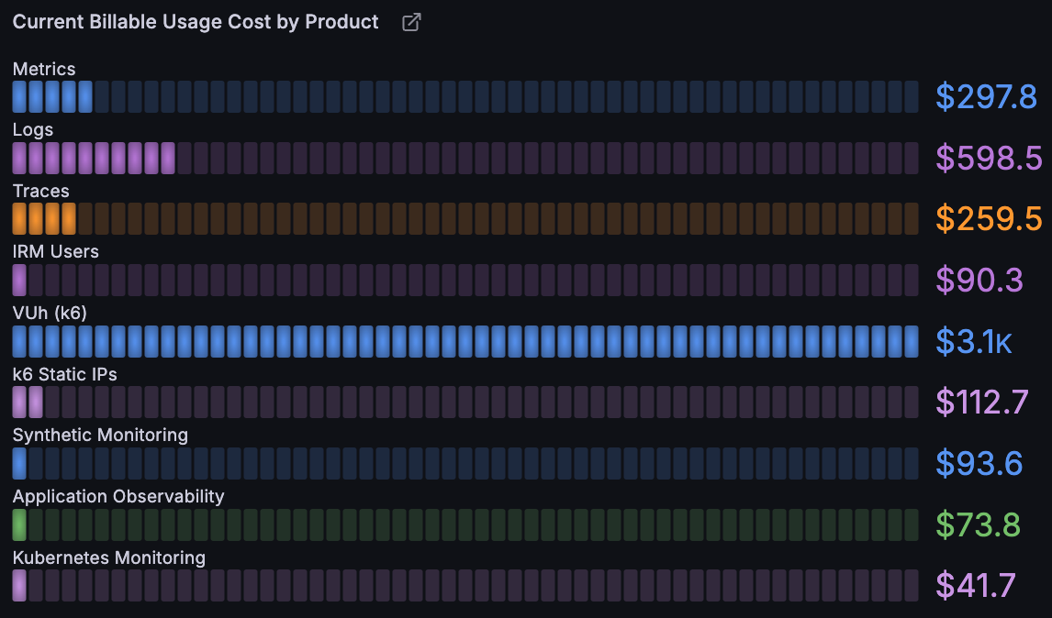Select the Traces row label
This screenshot has height=618, width=1052.
point(40,190)
